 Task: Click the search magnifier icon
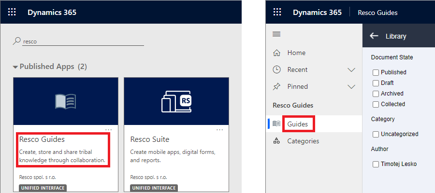[x=17, y=41]
